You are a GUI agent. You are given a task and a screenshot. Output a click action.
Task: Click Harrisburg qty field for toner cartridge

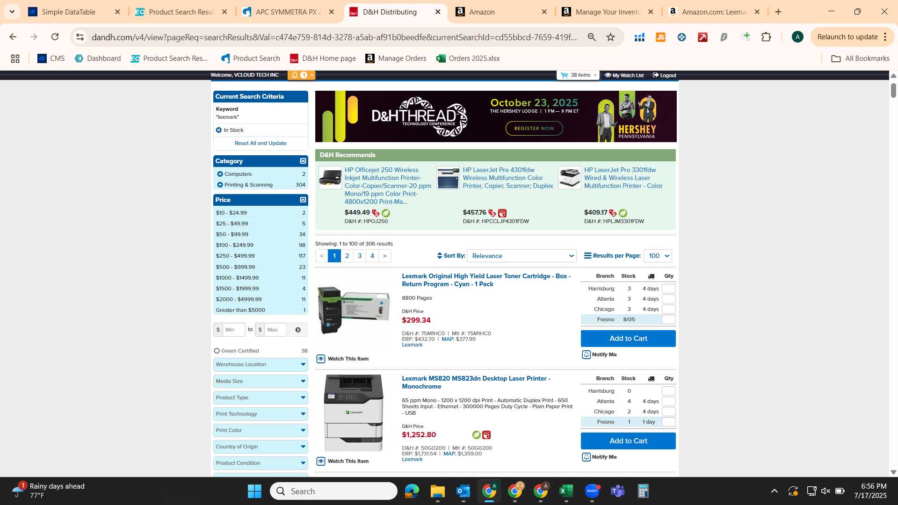pos(669,289)
